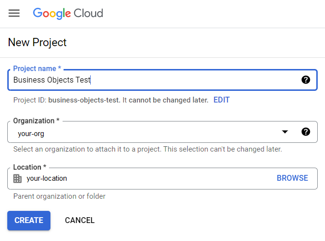Screen dimensions: 325x241
Task: Edit the Project ID via EDIT link
Action: coord(221,100)
